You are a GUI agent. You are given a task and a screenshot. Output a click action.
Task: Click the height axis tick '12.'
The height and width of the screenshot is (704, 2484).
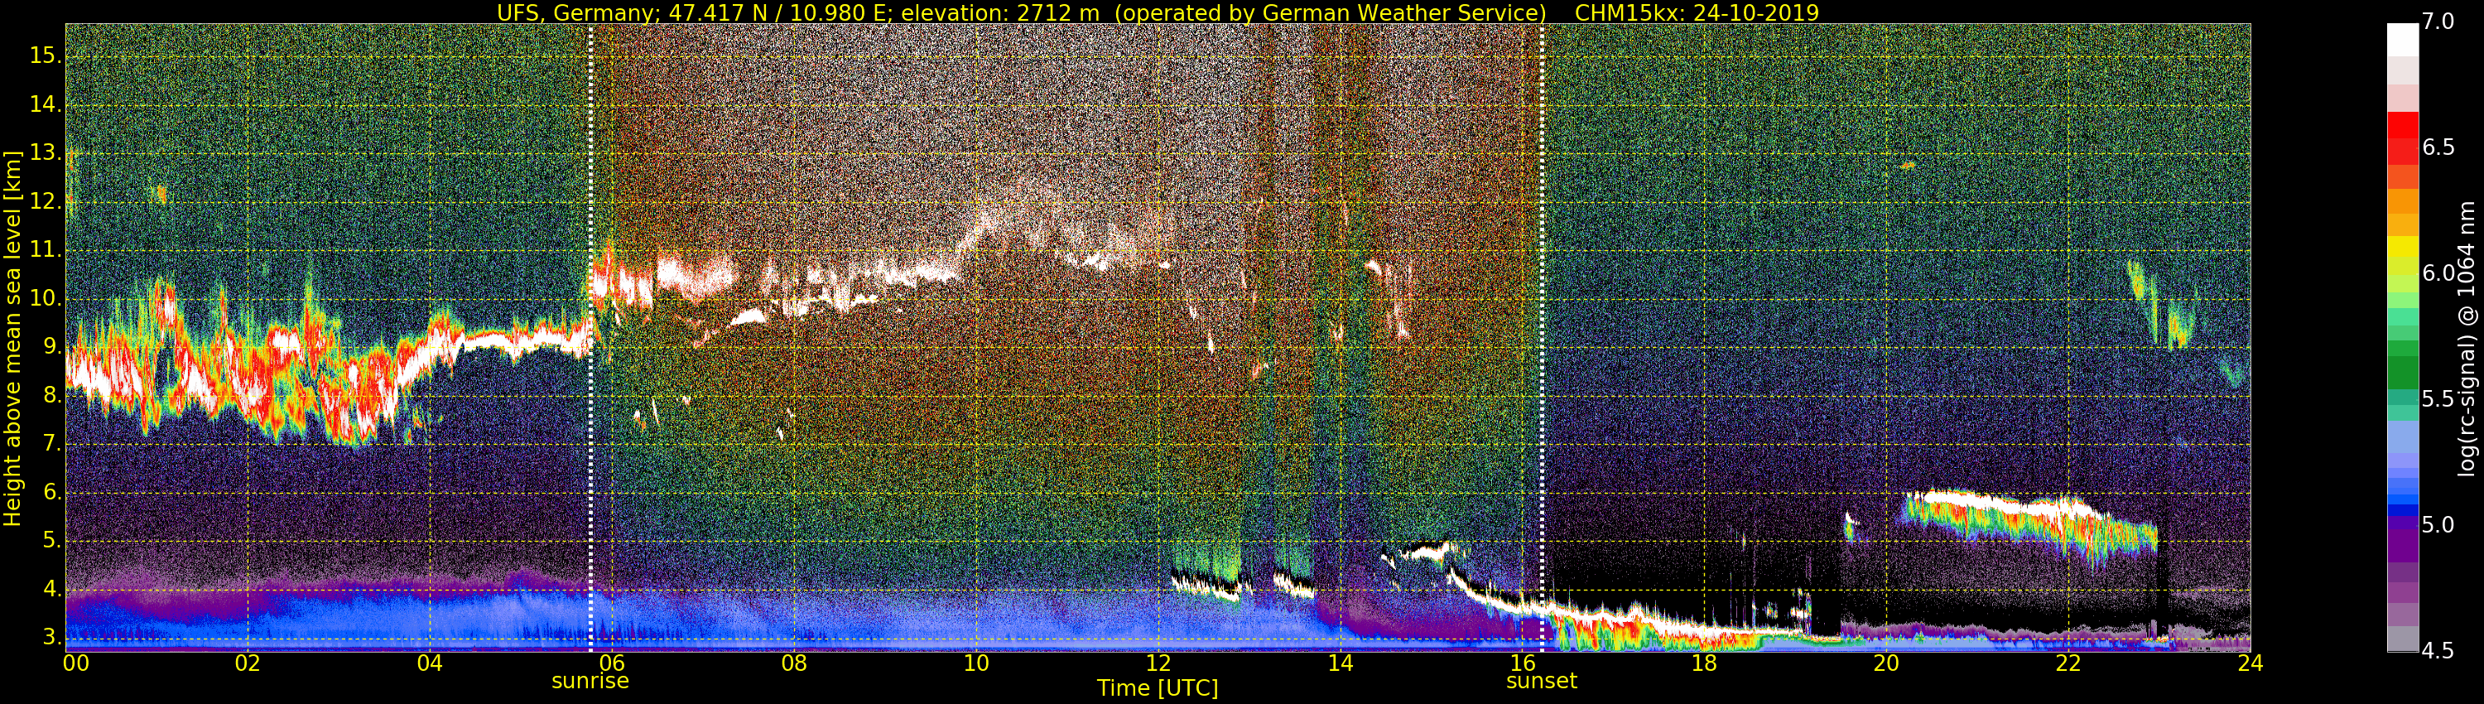(x=46, y=203)
